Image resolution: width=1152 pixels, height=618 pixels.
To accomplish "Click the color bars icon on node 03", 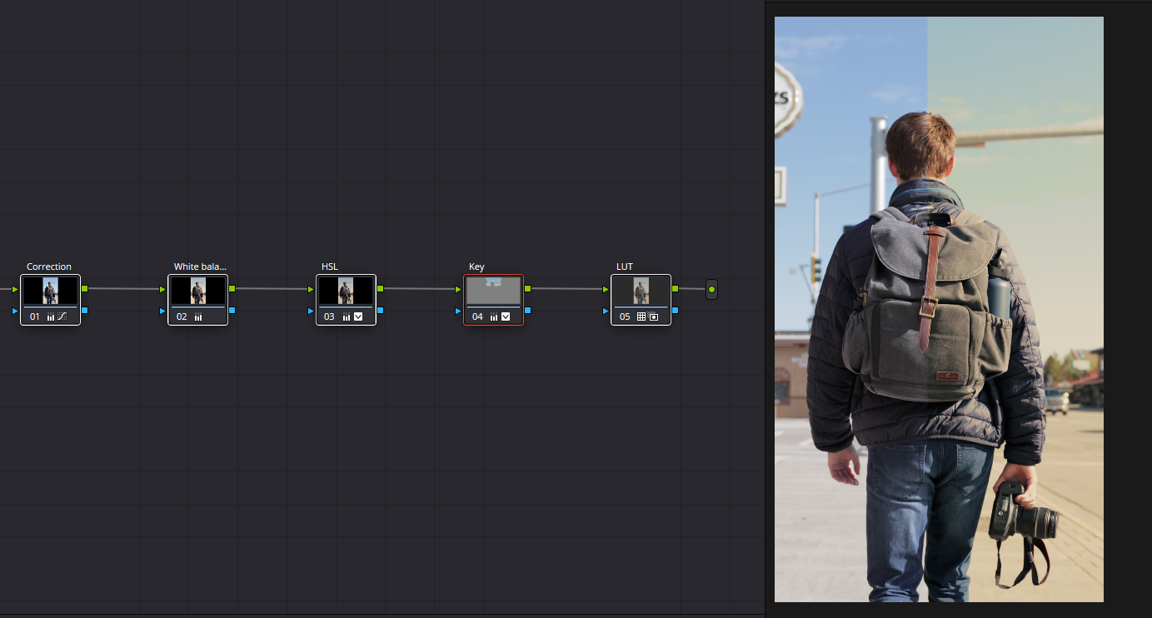I will pyautogui.click(x=346, y=316).
